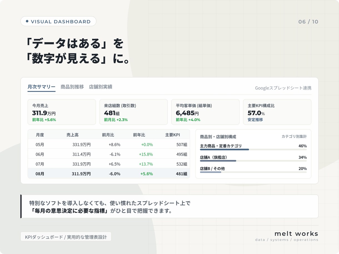Select the 月次サマリー tab
The height and width of the screenshot is (254, 339).
tap(41, 87)
